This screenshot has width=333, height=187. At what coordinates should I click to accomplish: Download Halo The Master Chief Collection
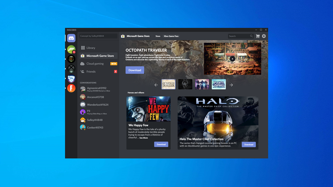(248, 144)
